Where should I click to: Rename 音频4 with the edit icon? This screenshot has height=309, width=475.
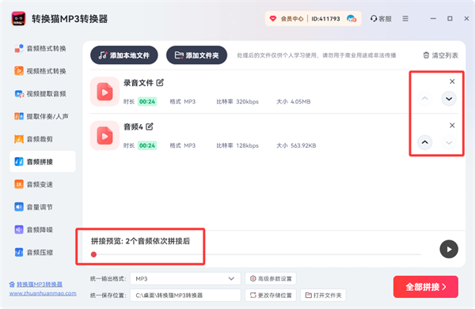150,126
